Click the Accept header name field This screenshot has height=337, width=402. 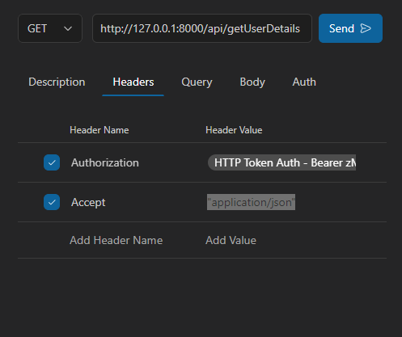[x=88, y=202]
